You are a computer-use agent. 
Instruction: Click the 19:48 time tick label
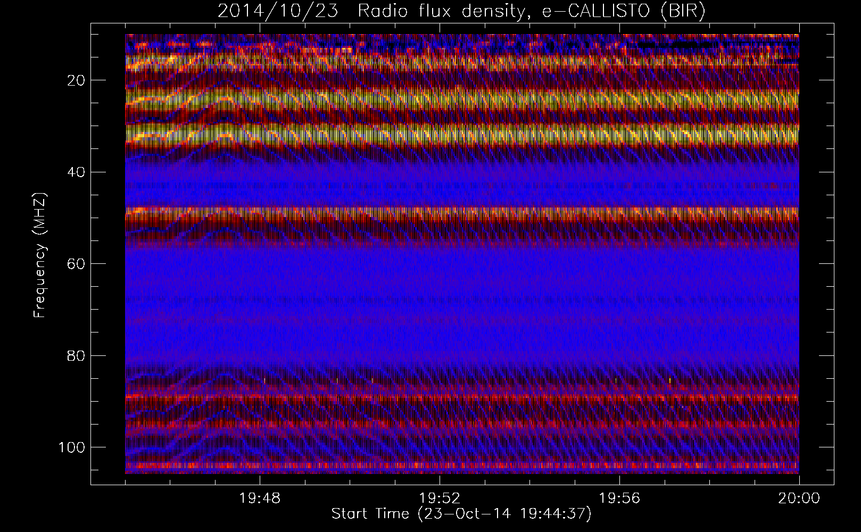(x=260, y=498)
